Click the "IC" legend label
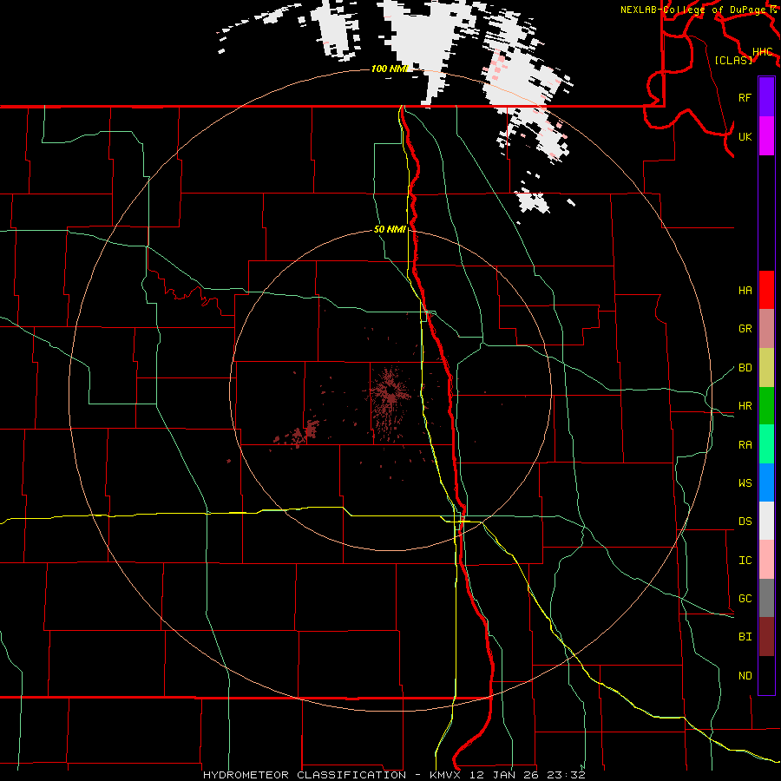 (x=745, y=561)
